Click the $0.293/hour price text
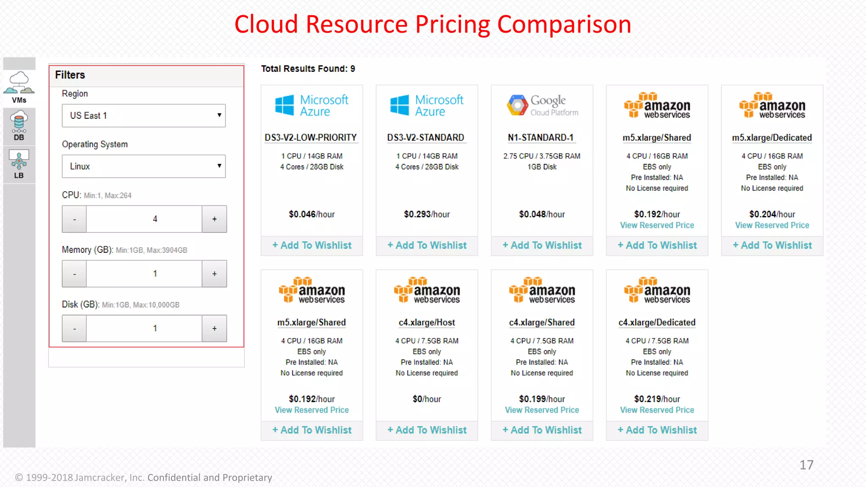 click(x=427, y=214)
